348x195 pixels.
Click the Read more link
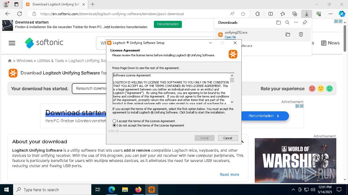click(229, 174)
